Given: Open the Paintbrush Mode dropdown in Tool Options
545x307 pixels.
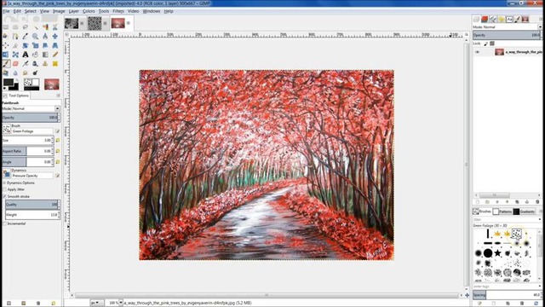Looking at the screenshot, I should 57,108.
